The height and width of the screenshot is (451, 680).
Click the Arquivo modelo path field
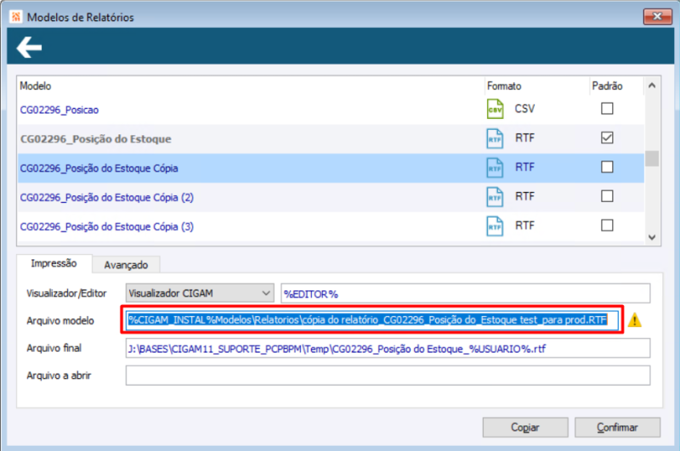pos(372,320)
